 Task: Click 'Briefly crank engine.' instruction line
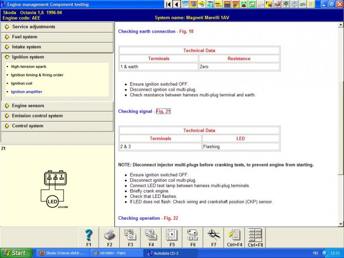pyautogui.click(x=150, y=191)
